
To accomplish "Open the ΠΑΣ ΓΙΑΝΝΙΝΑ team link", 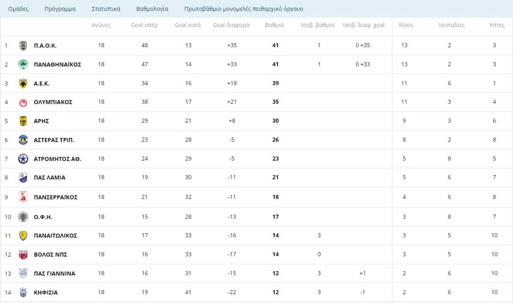I will click(x=55, y=273).
